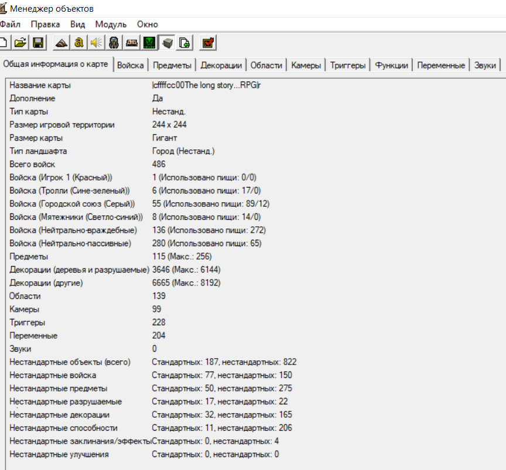
Task: Select the Всего войск row label
Action: pos(32,165)
